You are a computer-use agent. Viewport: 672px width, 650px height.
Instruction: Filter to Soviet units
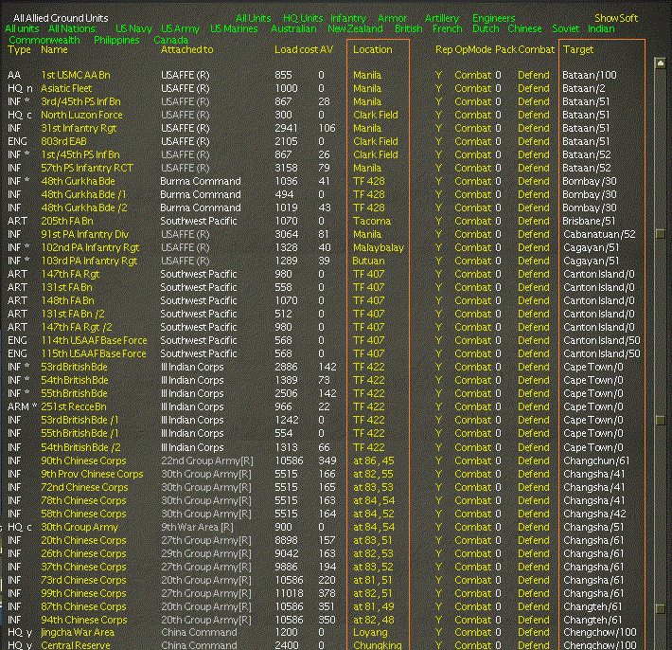pyautogui.click(x=565, y=28)
